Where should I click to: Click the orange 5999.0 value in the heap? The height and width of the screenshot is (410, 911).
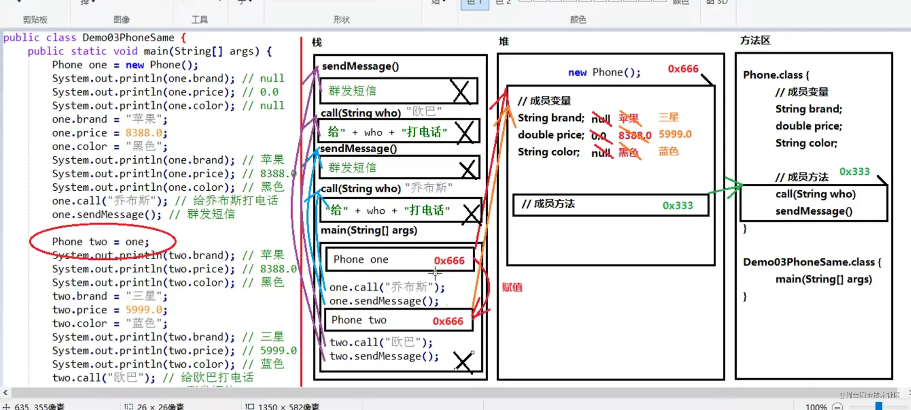tap(675, 134)
